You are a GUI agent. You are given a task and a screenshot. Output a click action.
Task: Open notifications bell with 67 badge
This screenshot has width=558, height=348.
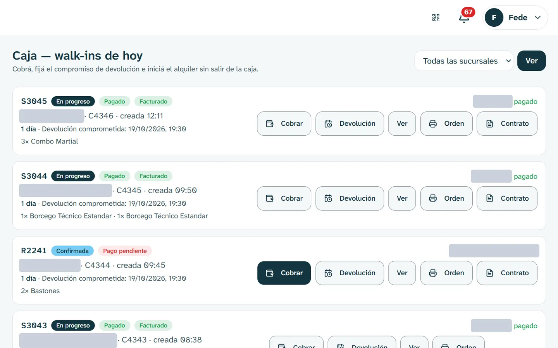pyautogui.click(x=464, y=17)
